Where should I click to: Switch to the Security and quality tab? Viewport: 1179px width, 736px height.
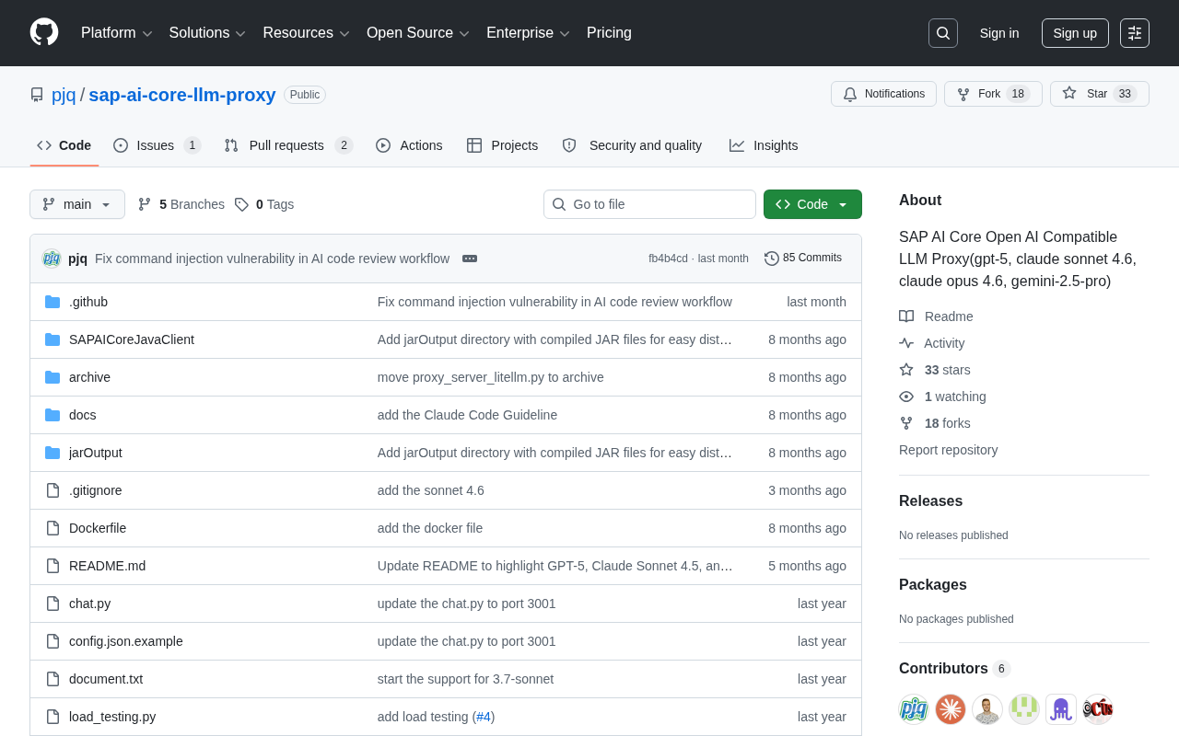coord(632,145)
